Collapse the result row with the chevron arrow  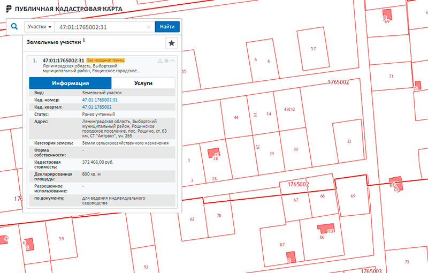pyautogui.click(x=173, y=60)
